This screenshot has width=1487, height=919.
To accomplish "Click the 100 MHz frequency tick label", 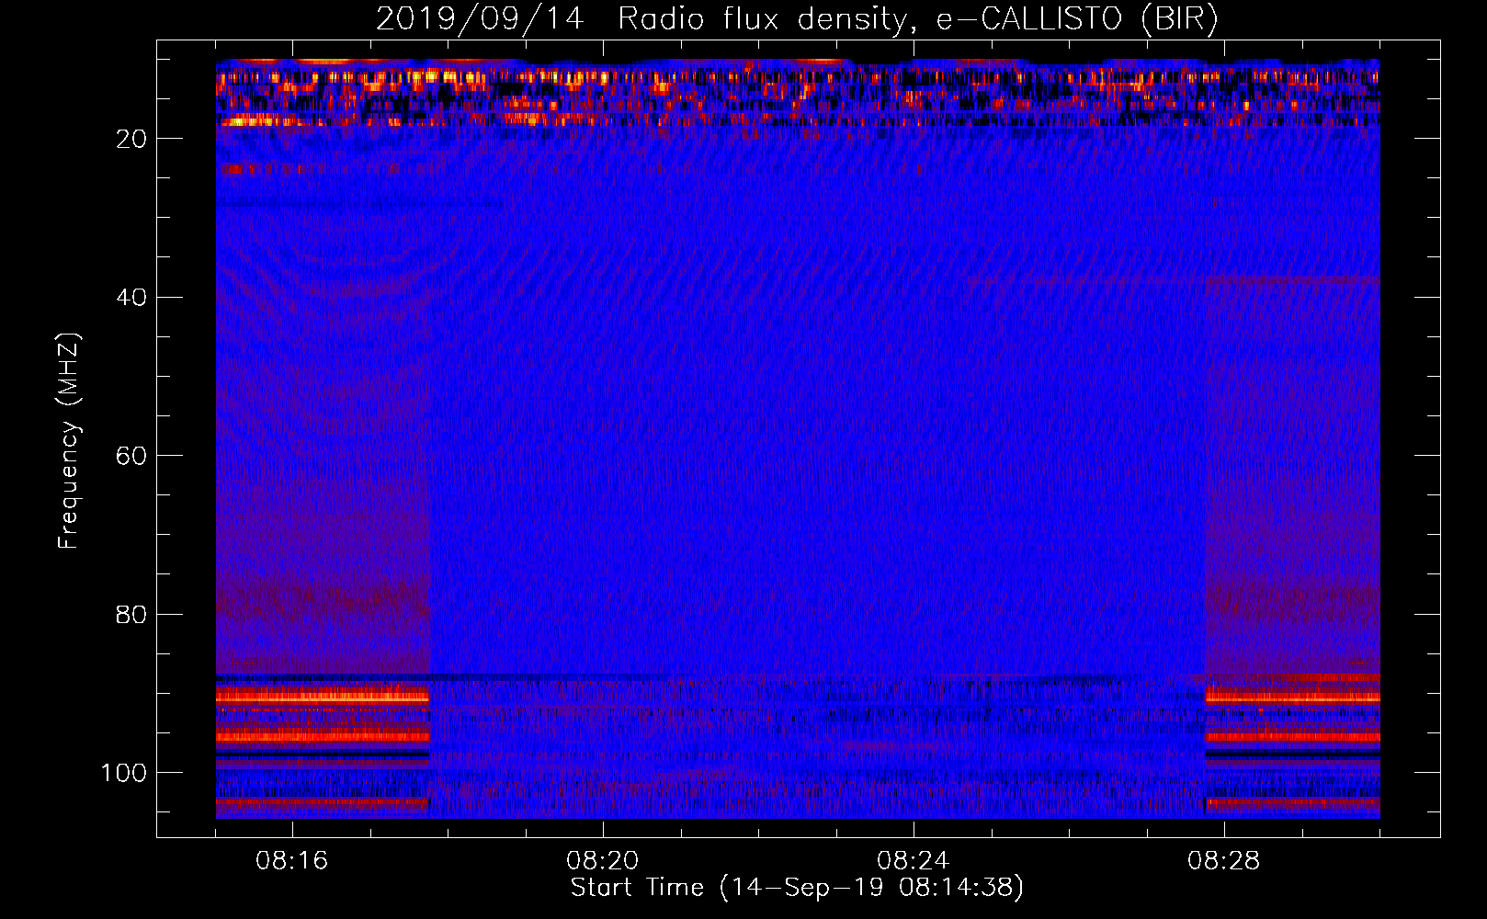I will click(x=124, y=773).
